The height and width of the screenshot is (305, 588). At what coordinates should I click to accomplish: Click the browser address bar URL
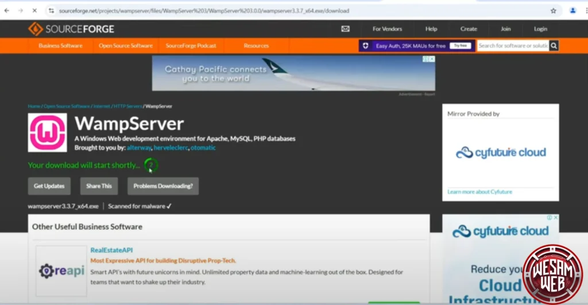pyautogui.click(x=204, y=10)
